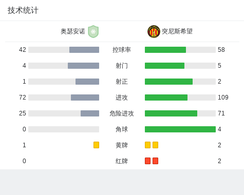The height and width of the screenshot is (195, 244).
Task: Click the 突尼斯希望 red-yellow team crest
Action: click(154, 31)
